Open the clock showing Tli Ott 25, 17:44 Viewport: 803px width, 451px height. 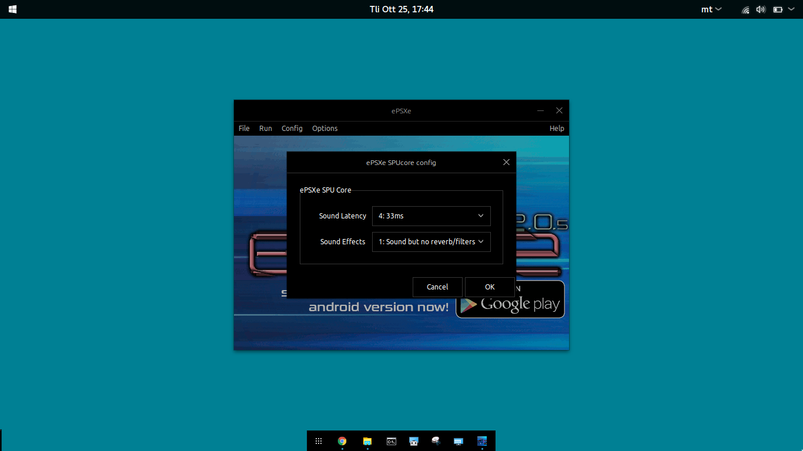[x=401, y=9]
